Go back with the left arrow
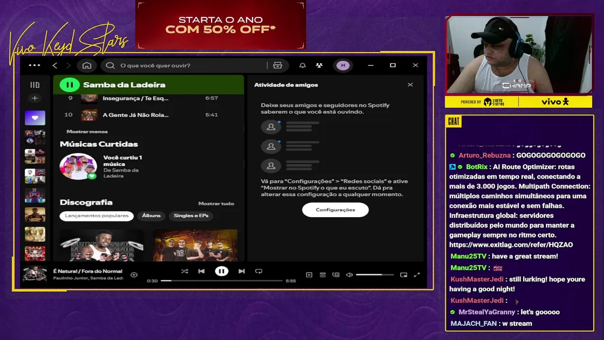 [x=55, y=65]
